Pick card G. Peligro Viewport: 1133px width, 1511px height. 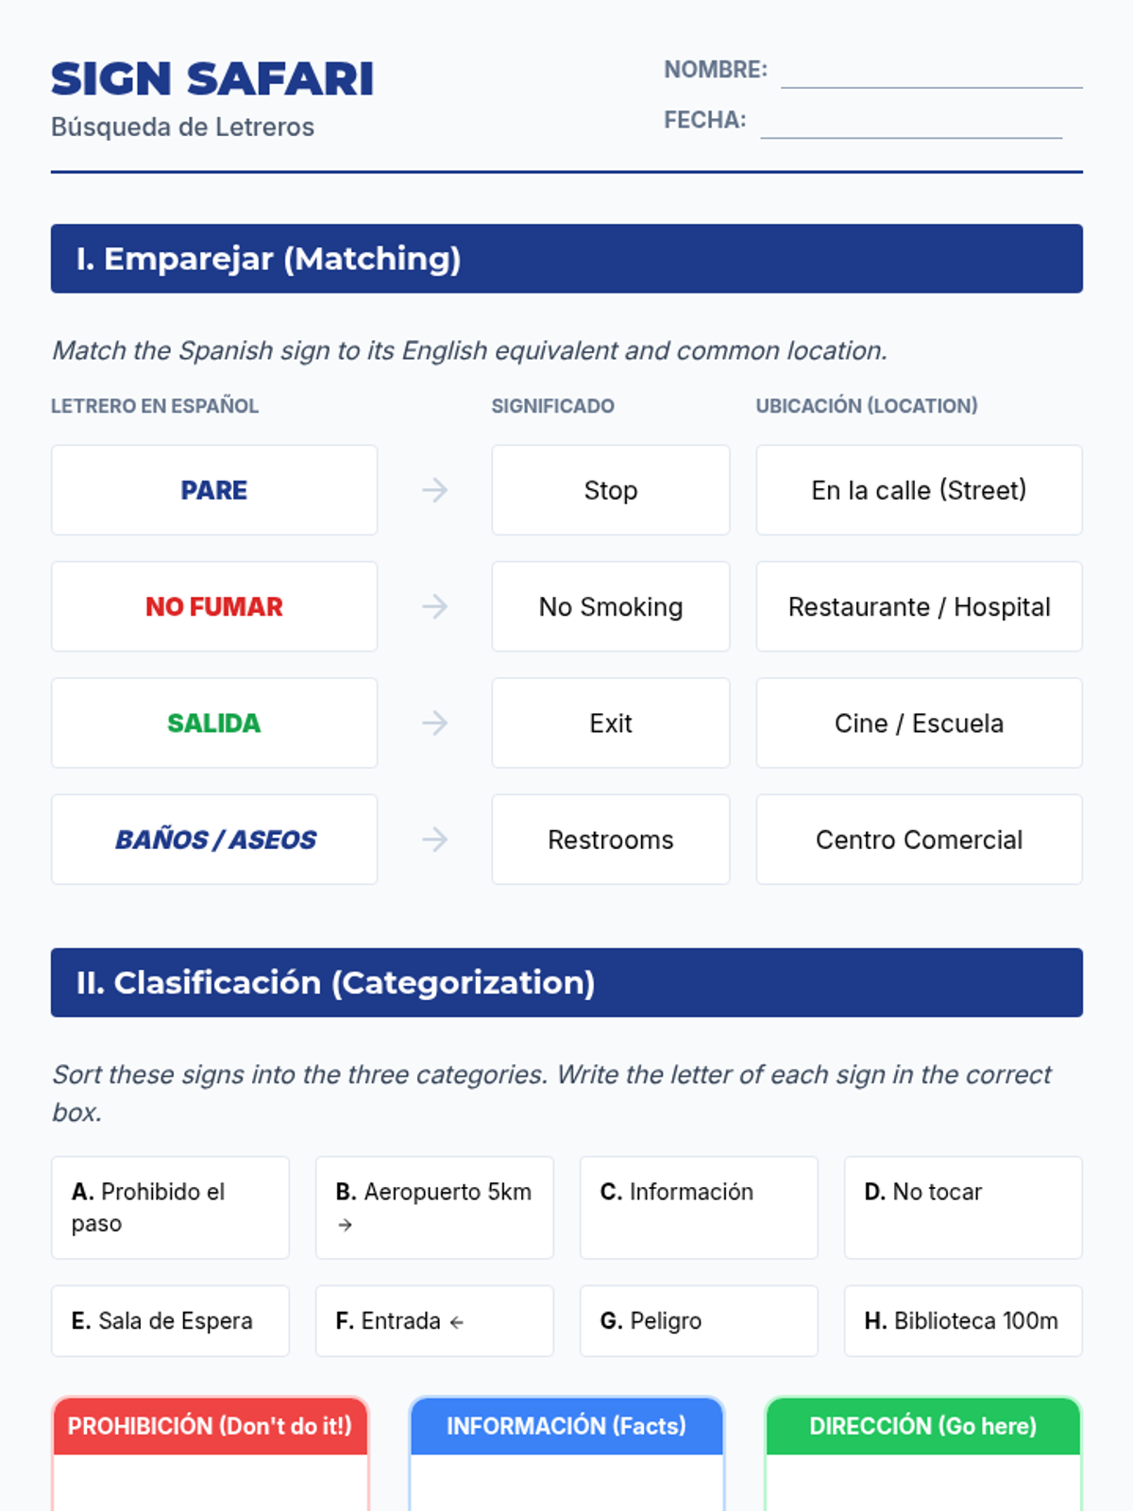(699, 1321)
